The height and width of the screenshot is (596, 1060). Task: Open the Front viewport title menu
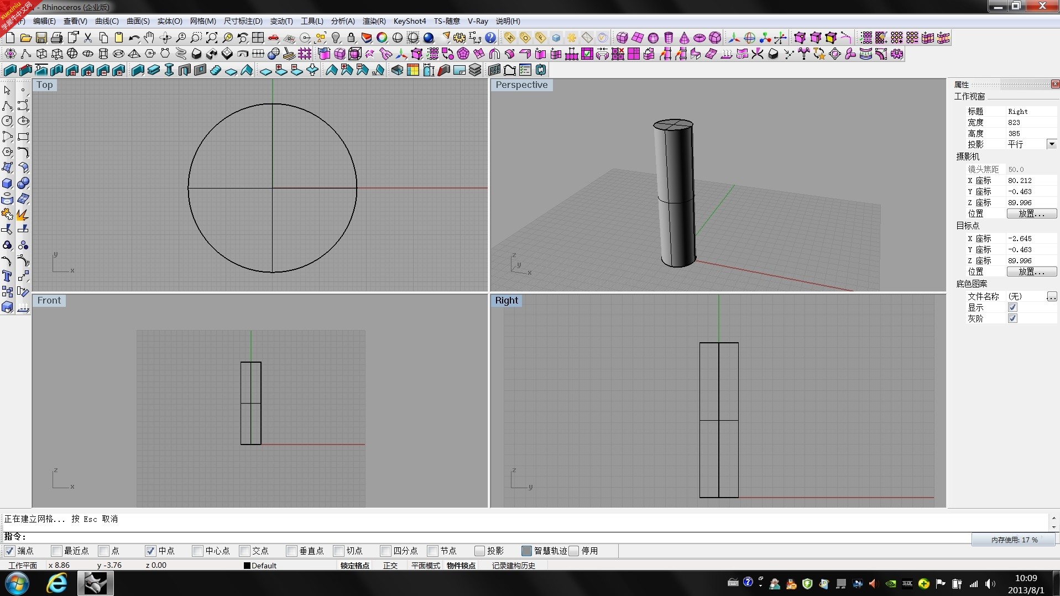point(49,300)
